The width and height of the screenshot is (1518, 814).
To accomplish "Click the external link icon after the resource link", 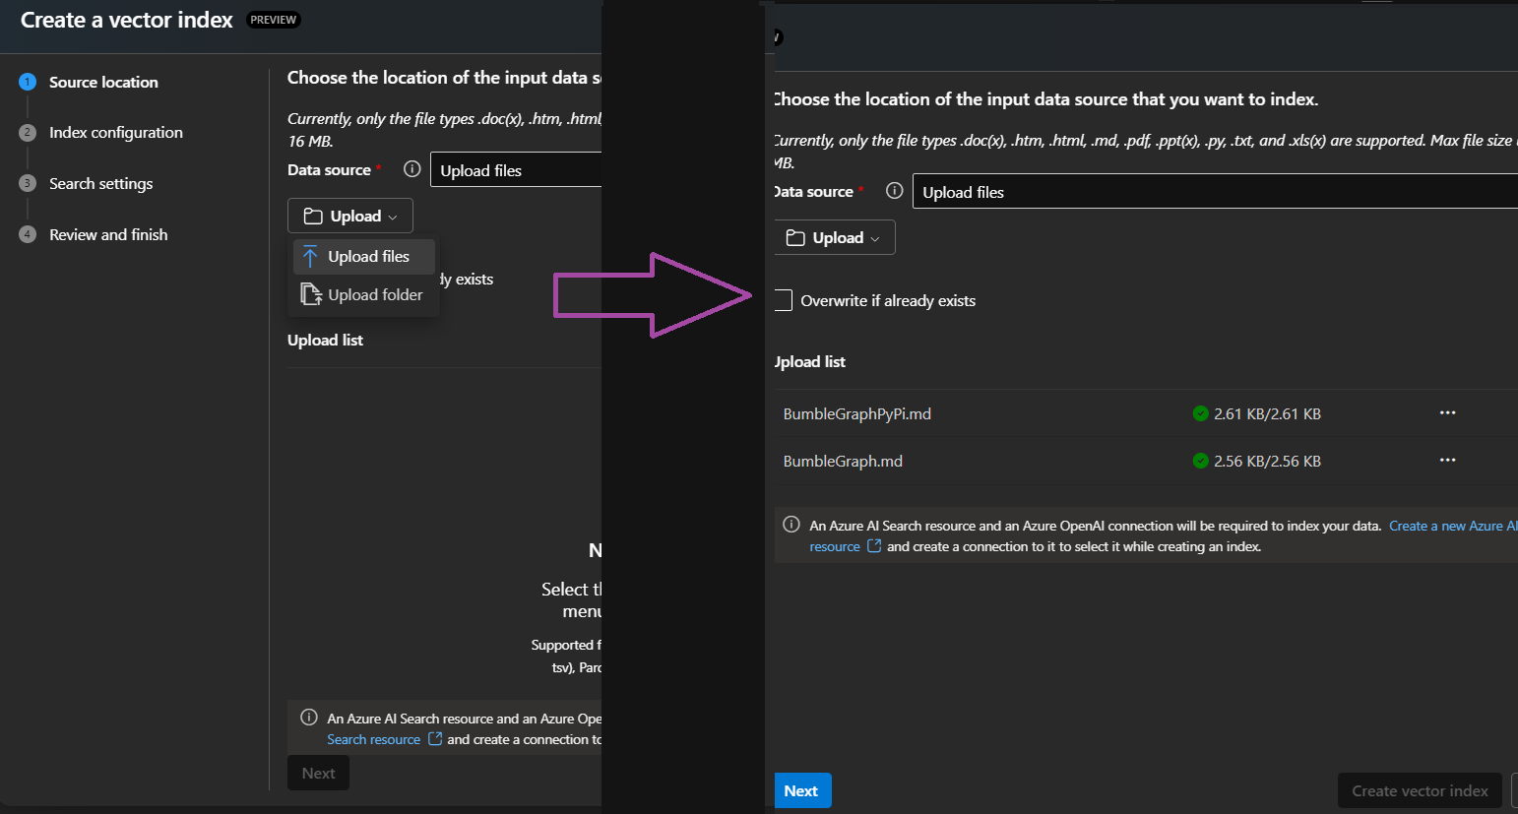I will tap(874, 546).
